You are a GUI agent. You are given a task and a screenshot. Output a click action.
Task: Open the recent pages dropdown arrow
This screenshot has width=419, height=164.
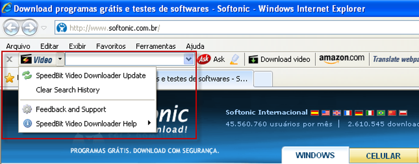point(44,28)
